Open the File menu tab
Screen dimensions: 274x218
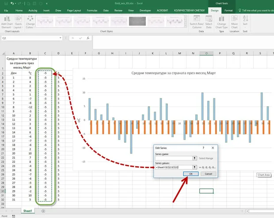coord(6,11)
